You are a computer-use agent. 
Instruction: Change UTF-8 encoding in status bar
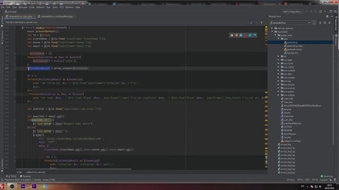(315, 179)
